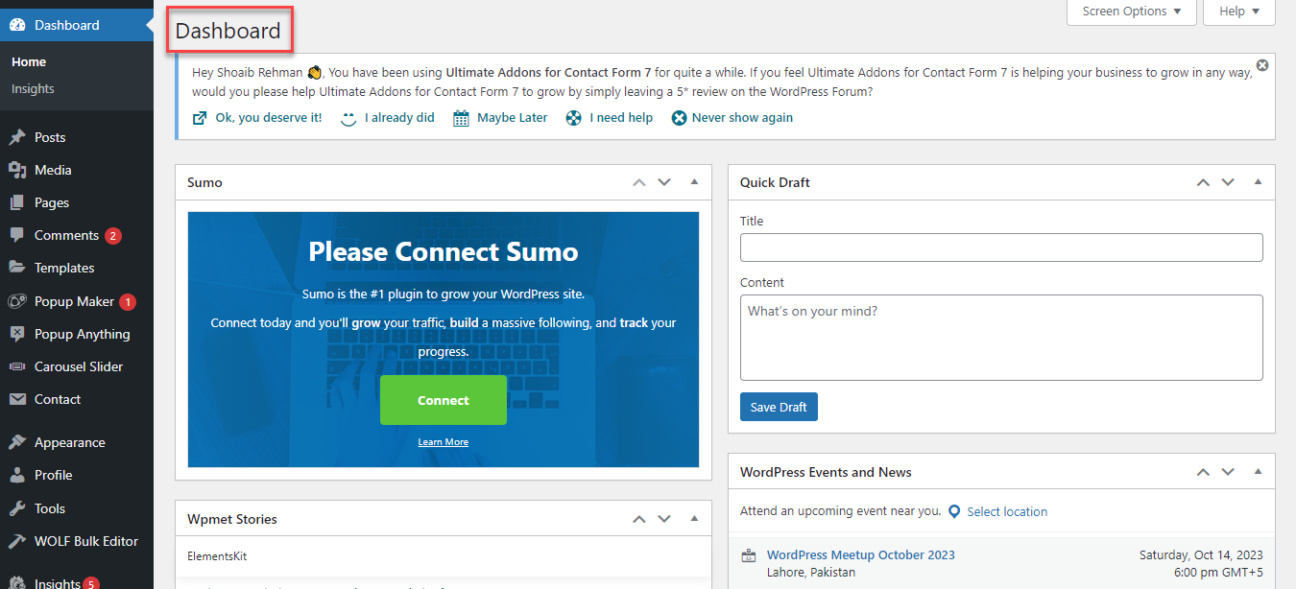This screenshot has height=589, width=1296.
Task: Follow the Learn More link in Sumo
Action: click(x=444, y=442)
